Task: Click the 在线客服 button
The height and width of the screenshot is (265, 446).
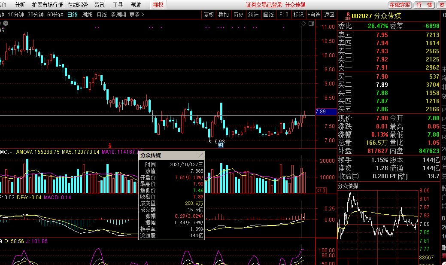Action: click(x=400, y=5)
